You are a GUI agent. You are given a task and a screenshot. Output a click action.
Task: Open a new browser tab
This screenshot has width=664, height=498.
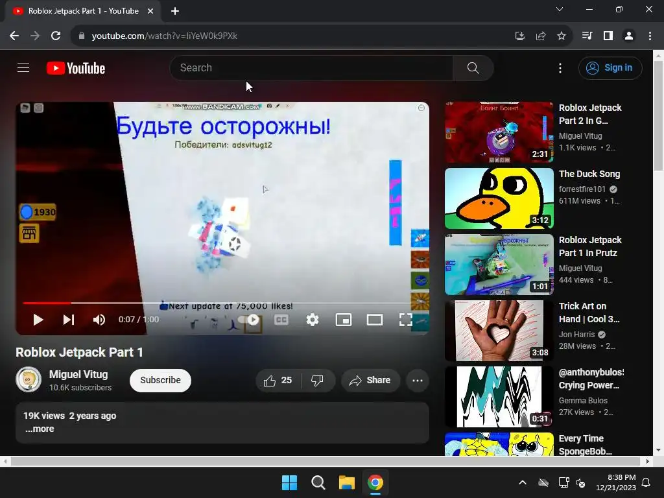tap(175, 11)
